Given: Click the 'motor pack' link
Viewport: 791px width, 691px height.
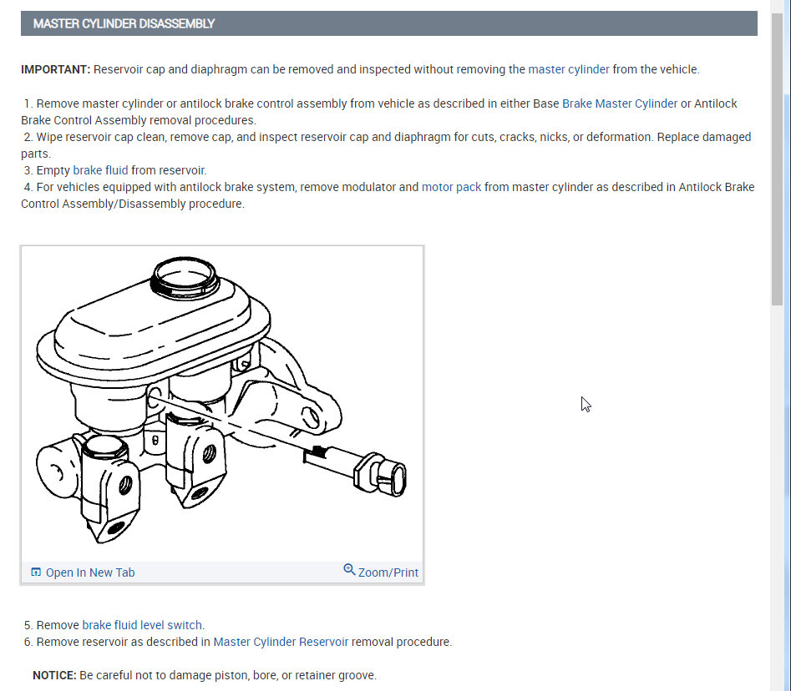Looking at the screenshot, I should 451,187.
